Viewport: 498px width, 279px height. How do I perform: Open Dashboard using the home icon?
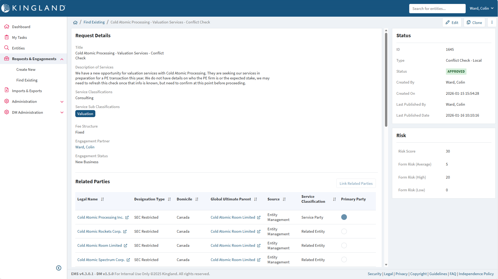click(x=7, y=26)
